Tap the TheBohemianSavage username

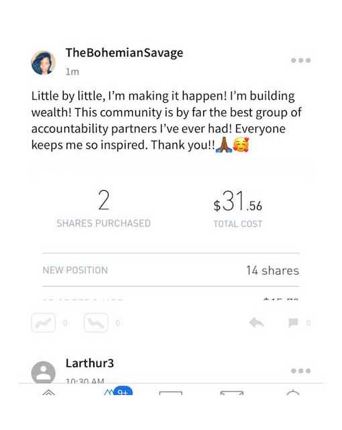click(124, 53)
